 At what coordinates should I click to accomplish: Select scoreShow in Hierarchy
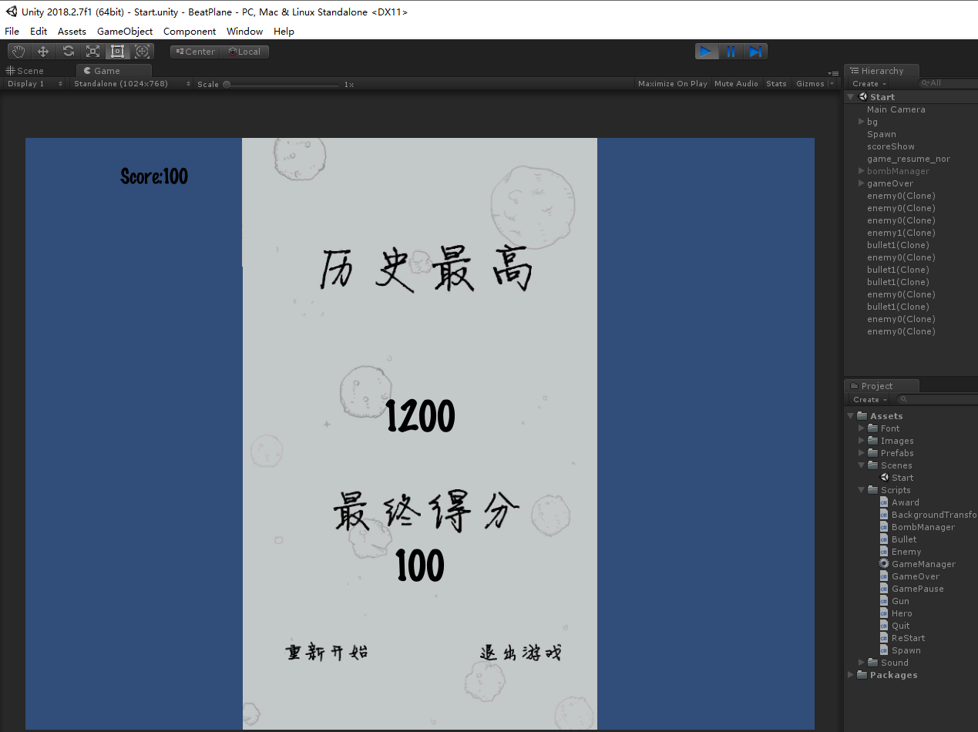coord(890,146)
